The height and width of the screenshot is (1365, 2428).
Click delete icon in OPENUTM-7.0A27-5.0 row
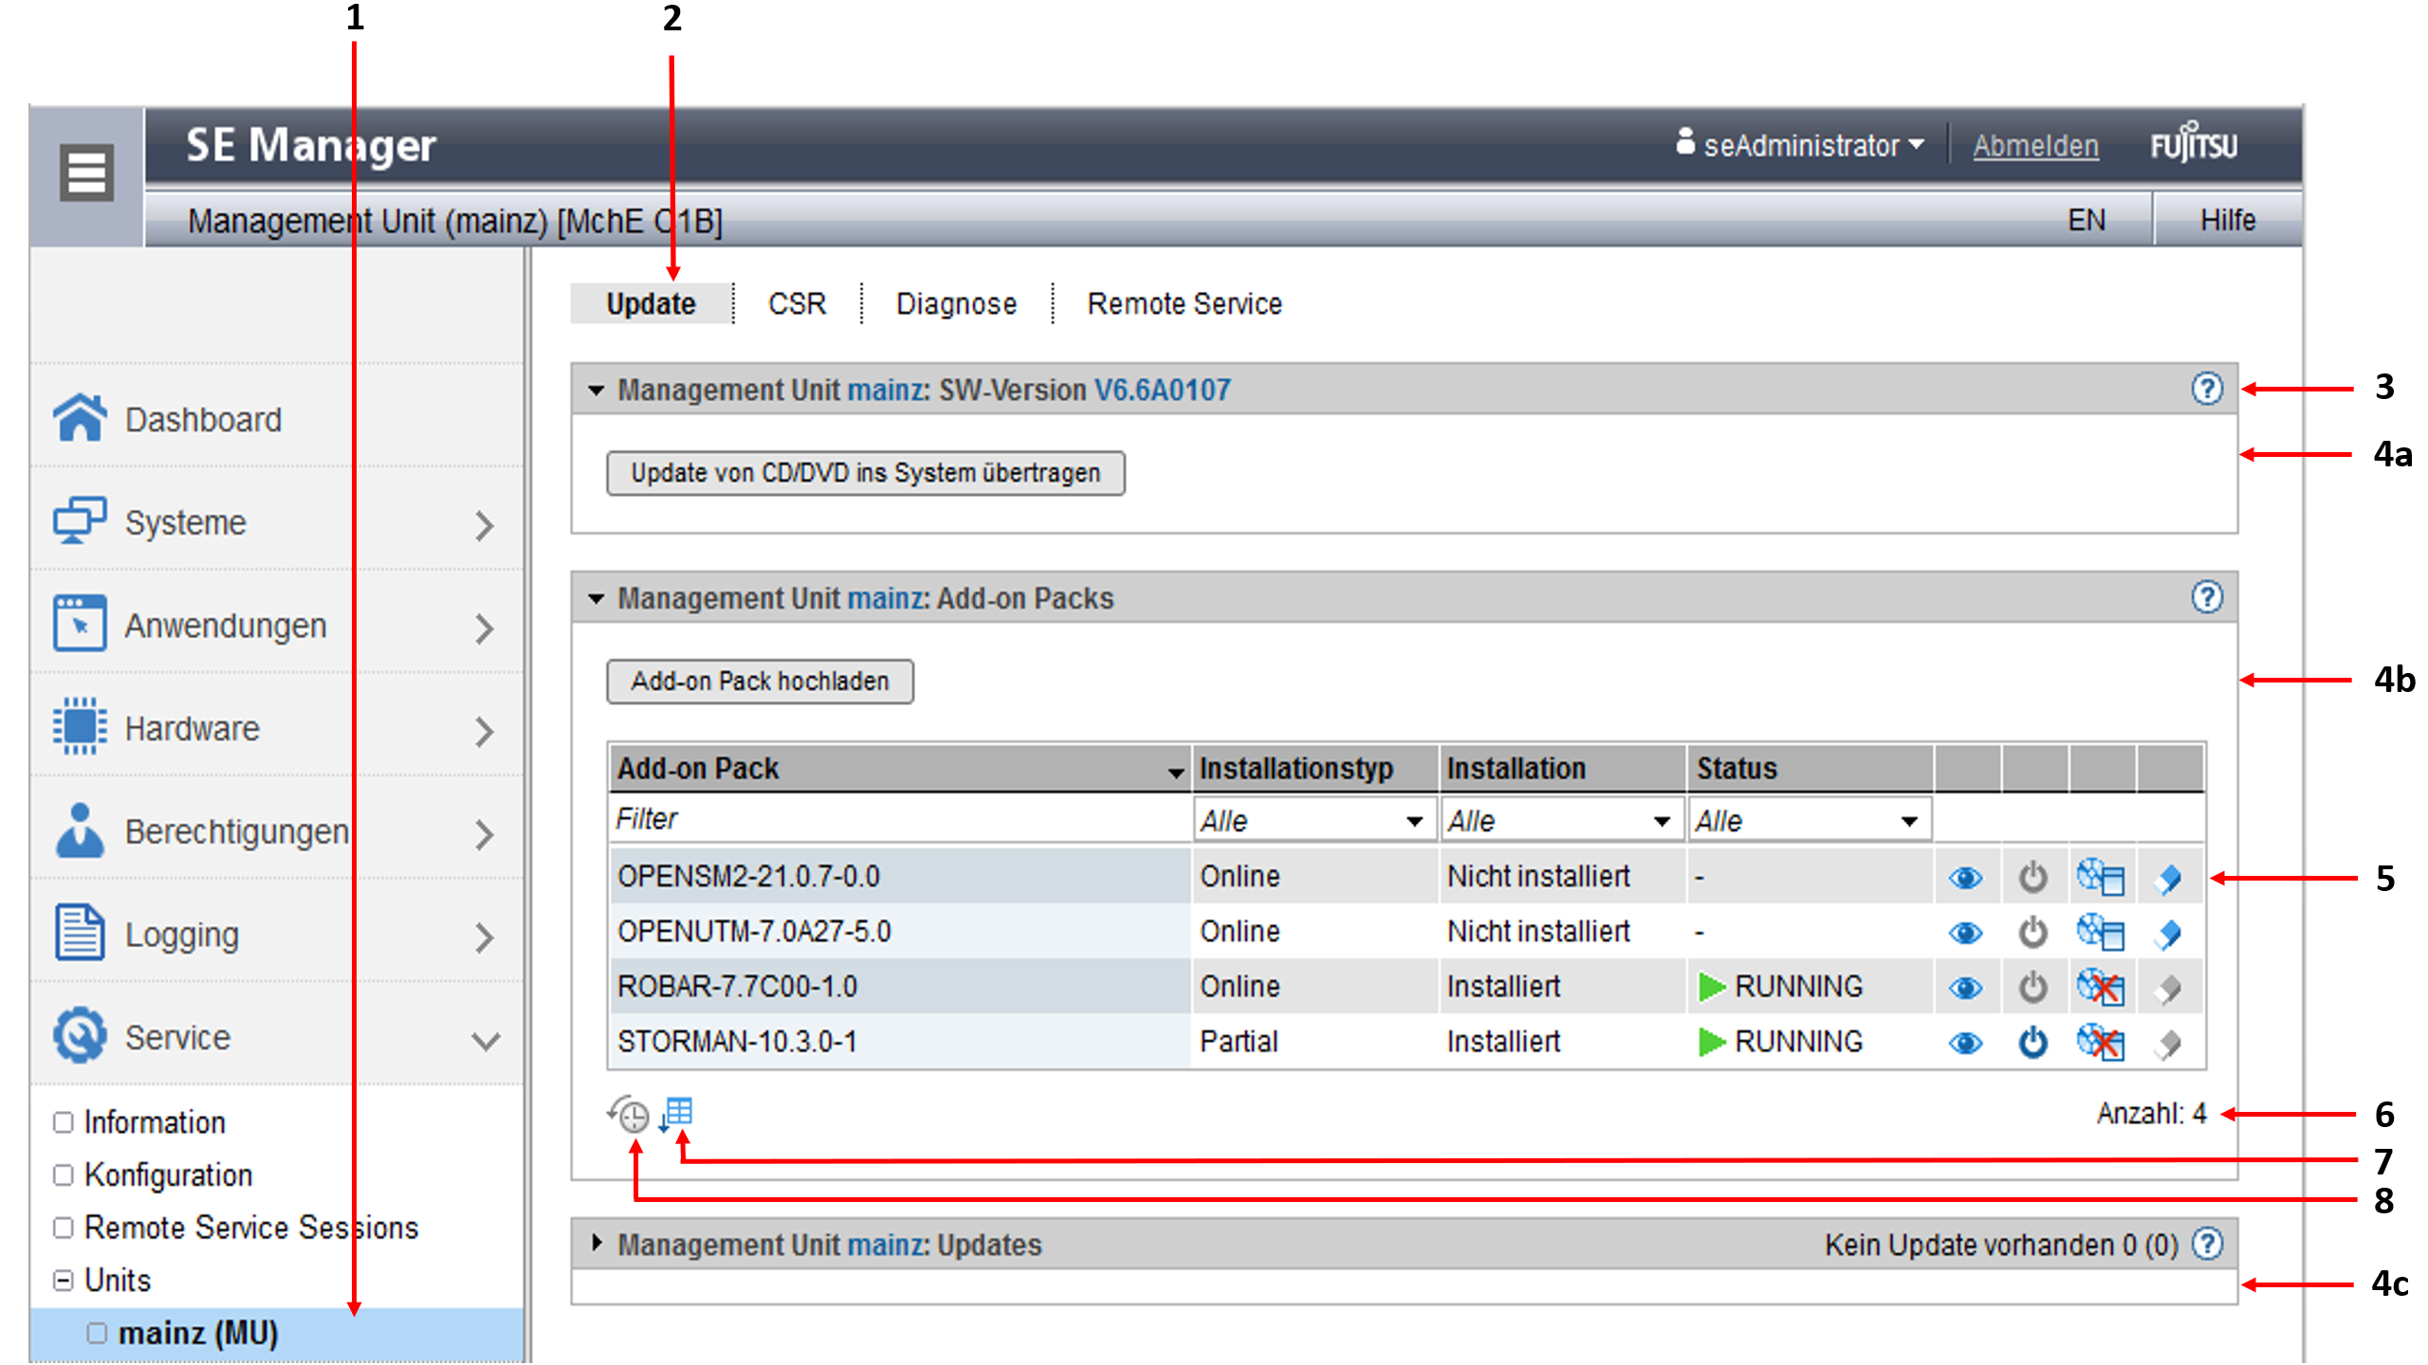[x=2168, y=934]
